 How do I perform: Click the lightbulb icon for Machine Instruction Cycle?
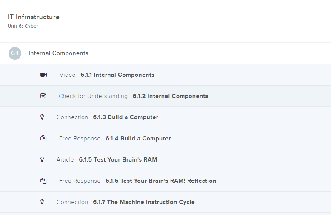(42, 202)
